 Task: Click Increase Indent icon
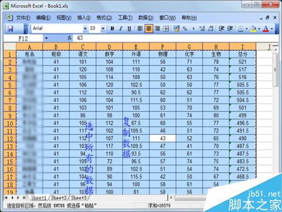click(230, 29)
